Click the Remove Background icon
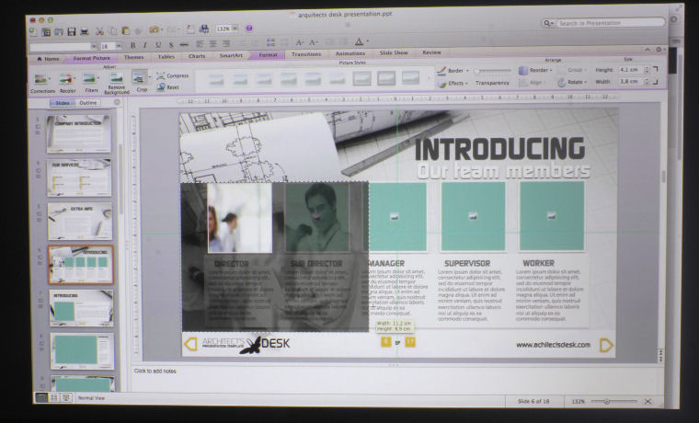 click(x=116, y=79)
